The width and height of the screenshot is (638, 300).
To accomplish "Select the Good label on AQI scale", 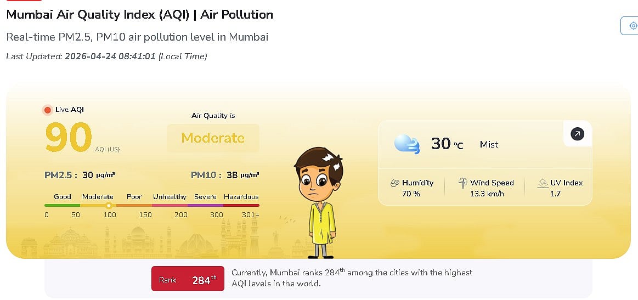I will pyautogui.click(x=63, y=197).
